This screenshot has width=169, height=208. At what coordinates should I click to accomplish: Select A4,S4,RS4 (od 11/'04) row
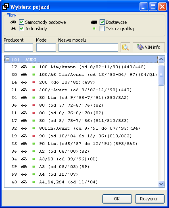81,182
